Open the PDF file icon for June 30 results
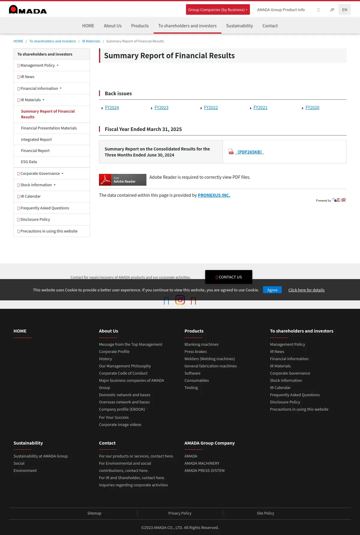Screen dimensions: 360x535 pos(231,152)
